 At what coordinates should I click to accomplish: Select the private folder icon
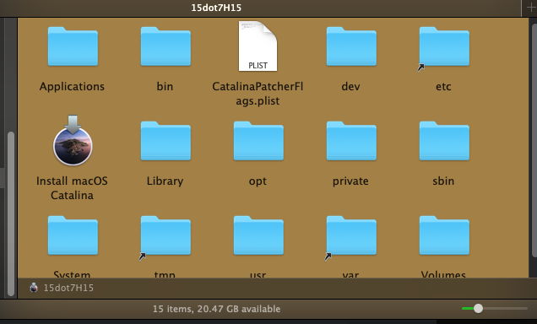click(351, 141)
